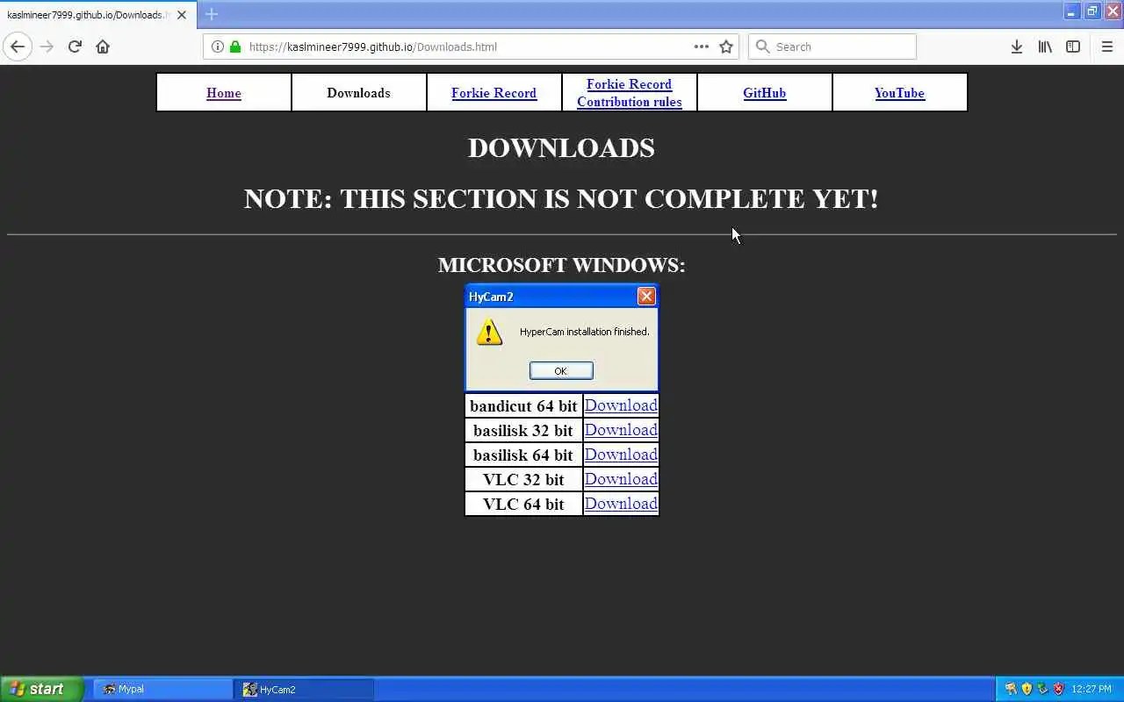
Task: Open the library bookshelf icon
Action: pos(1045,47)
